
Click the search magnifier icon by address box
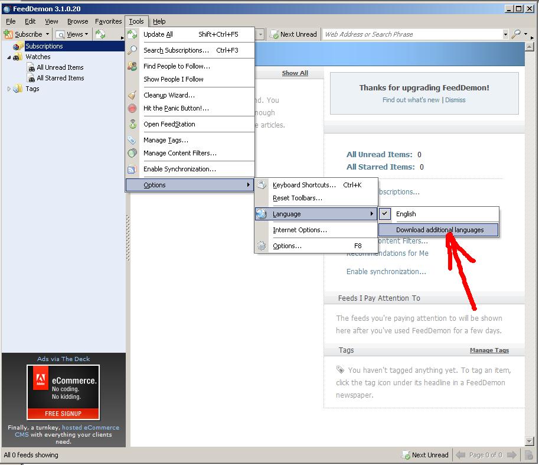(516, 34)
